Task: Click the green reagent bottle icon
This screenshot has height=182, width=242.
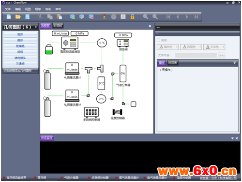Action: pyautogui.click(x=49, y=49)
